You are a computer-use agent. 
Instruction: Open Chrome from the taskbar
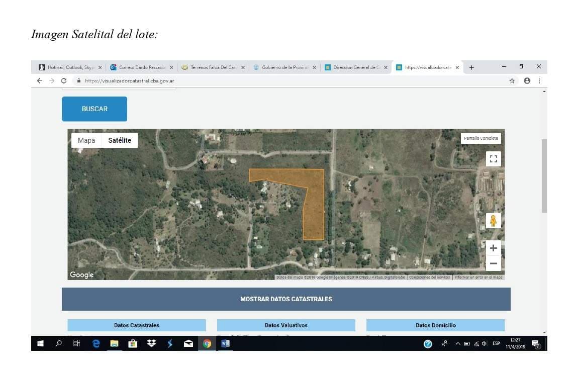(x=207, y=343)
